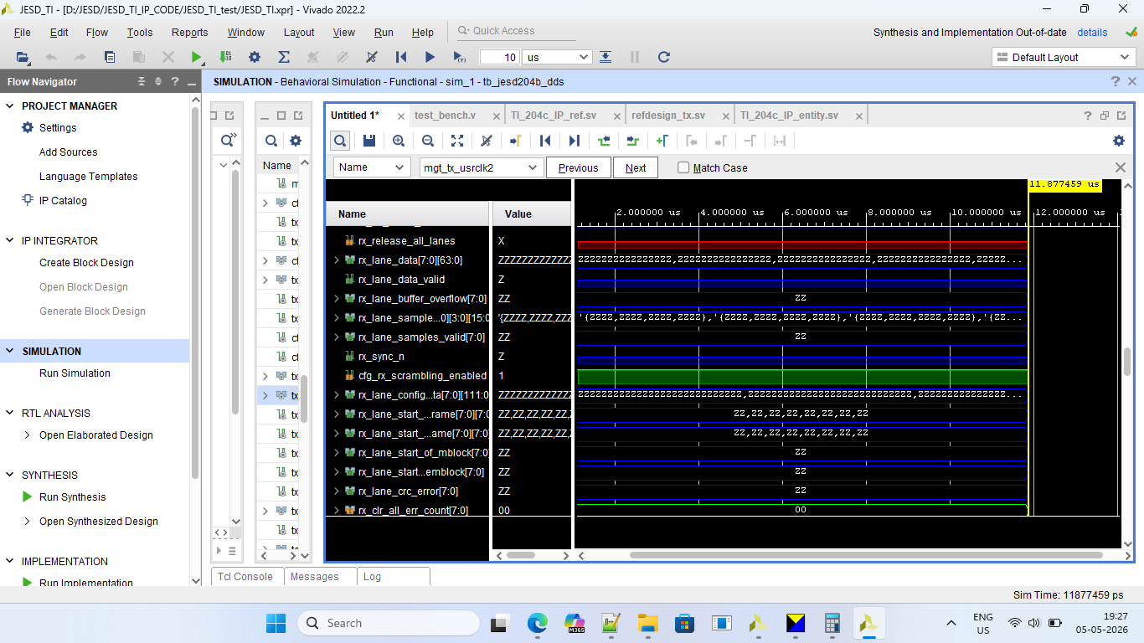Viewport: 1144px width, 643px height.
Task: Go to time zero in waveform
Action: click(545, 141)
